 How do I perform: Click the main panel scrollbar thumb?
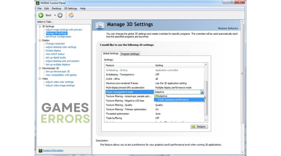pyautogui.click(x=243, y=74)
